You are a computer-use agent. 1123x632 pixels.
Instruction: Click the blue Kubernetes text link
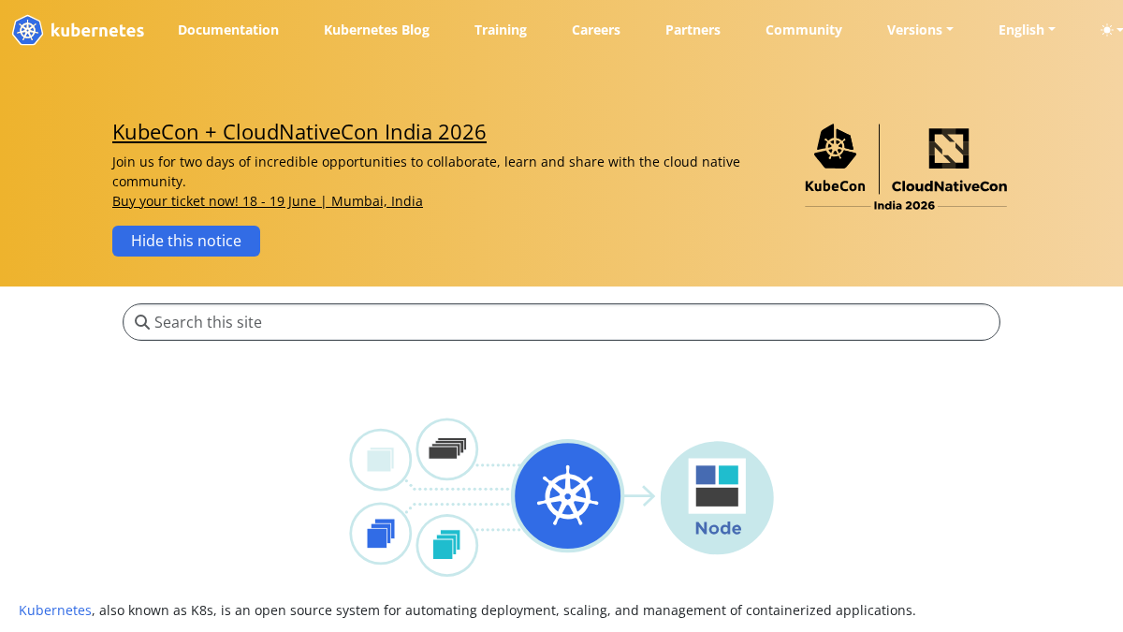click(55, 610)
